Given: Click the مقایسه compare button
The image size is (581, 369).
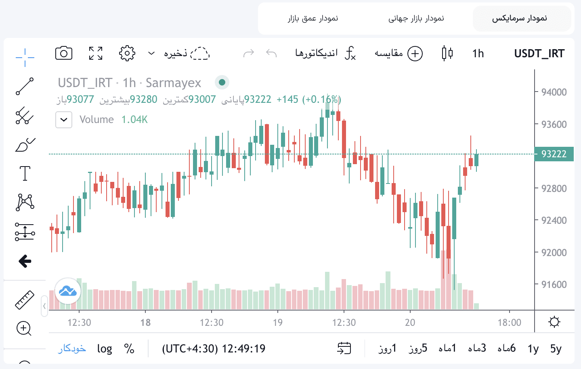Looking at the screenshot, I should coord(399,53).
